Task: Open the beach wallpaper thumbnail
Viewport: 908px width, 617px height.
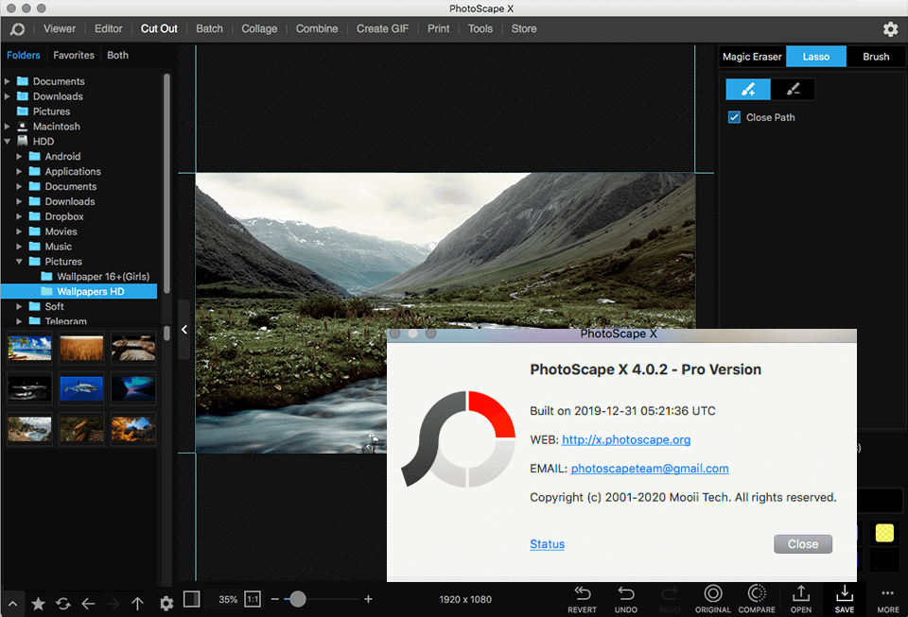Action: tap(29, 348)
